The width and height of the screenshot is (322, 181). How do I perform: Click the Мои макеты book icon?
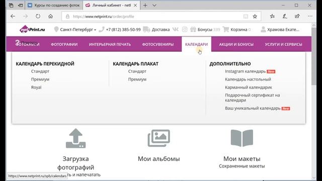pyautogui.click(x=242, y=138)
